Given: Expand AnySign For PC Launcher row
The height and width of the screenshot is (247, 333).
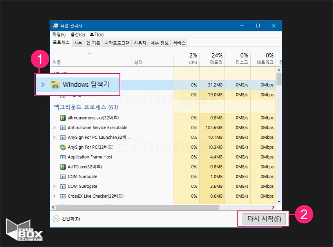Looking at the screenshot, I should 54,137.
